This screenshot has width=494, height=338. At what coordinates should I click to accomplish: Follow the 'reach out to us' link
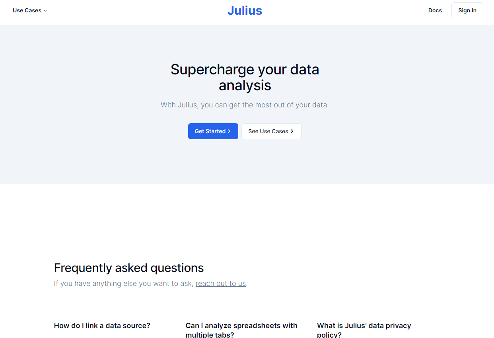pyautogui.click(x=221, y=284)
